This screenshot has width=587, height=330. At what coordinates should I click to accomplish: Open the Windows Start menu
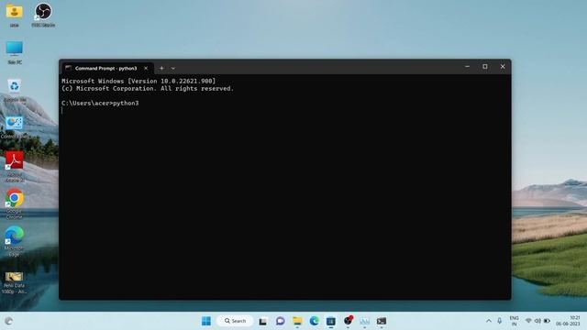[x=206, y=321]
